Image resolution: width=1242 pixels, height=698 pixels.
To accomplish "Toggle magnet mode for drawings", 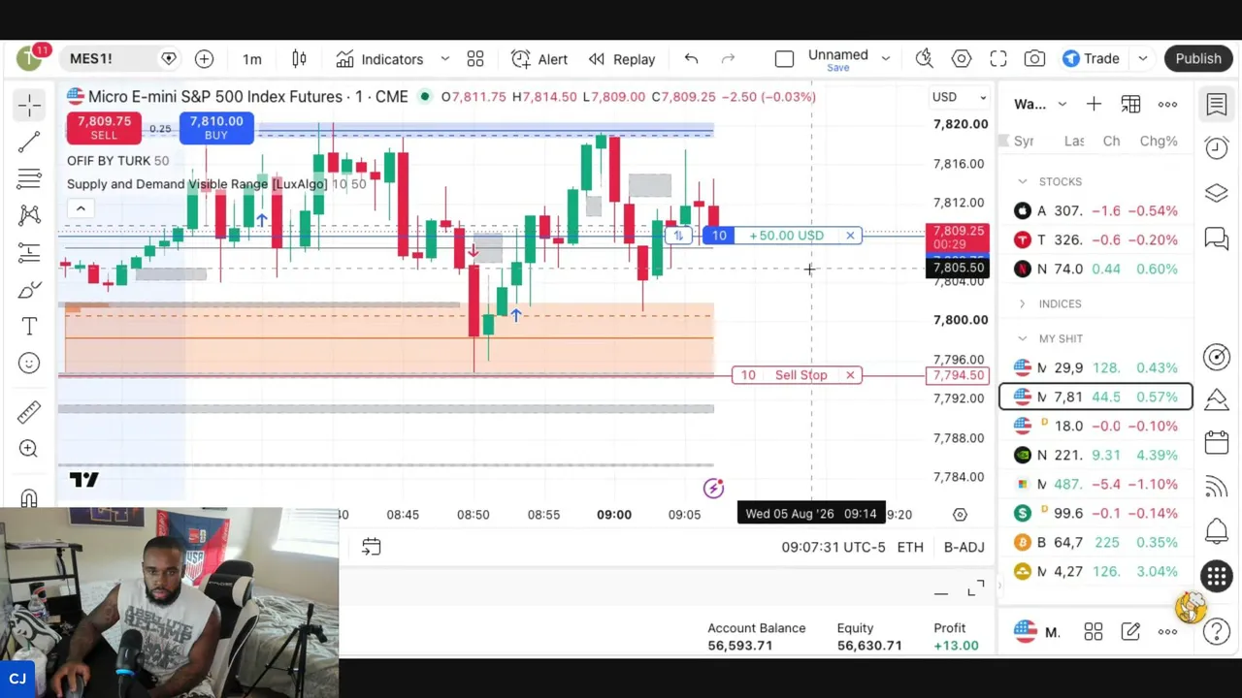I will [x=29, y=497].
